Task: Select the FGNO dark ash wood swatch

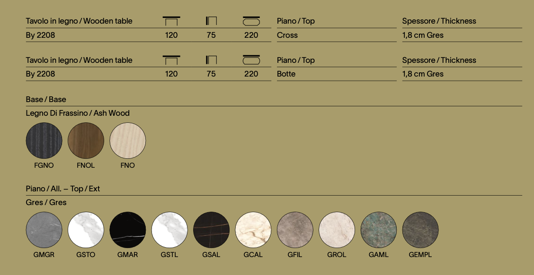Action: click(44, 141)
